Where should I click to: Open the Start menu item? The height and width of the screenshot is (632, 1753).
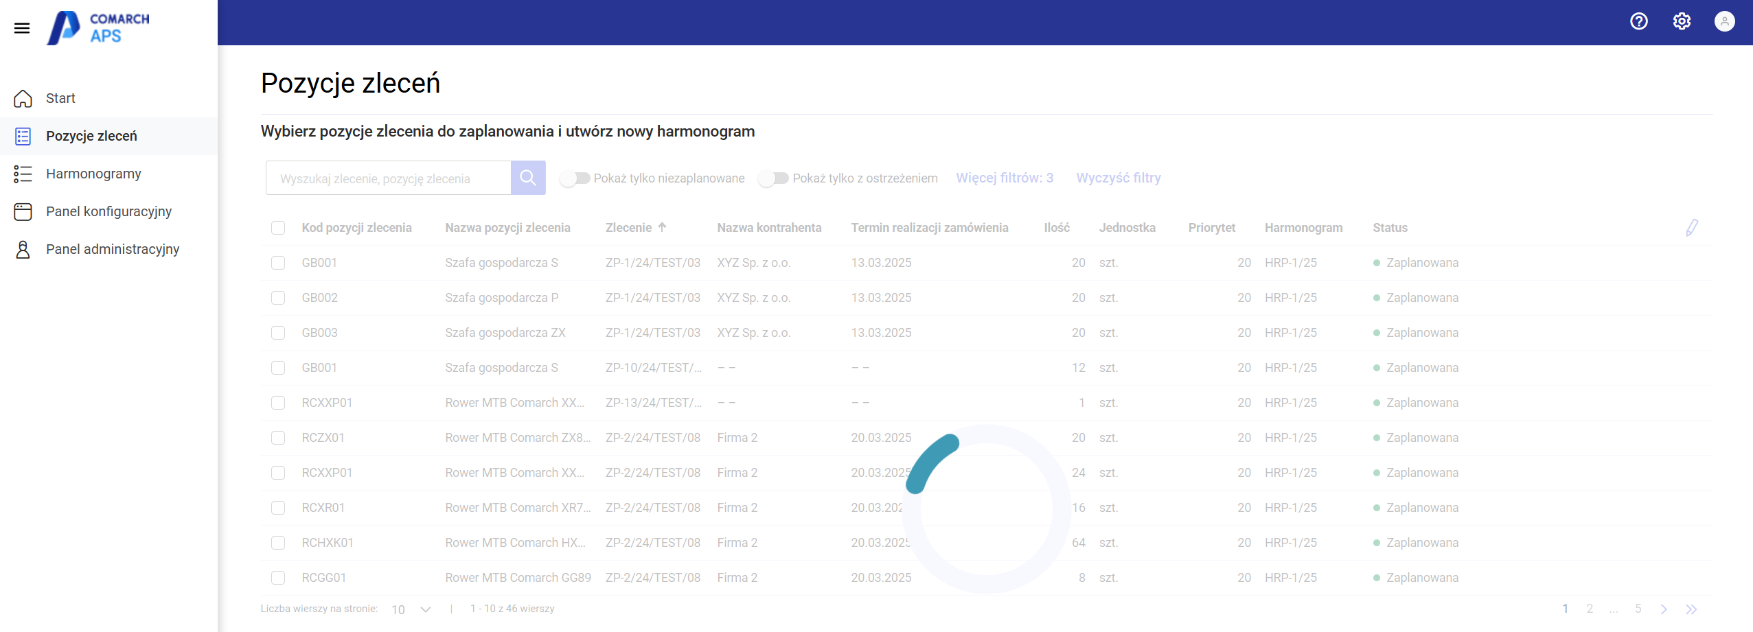[108, 98]
